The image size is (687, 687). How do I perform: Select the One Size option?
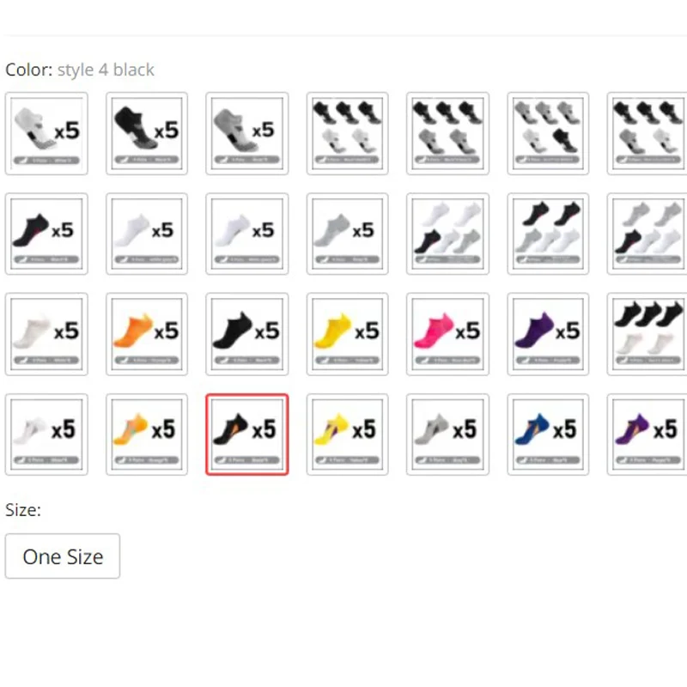pos(62,556)
